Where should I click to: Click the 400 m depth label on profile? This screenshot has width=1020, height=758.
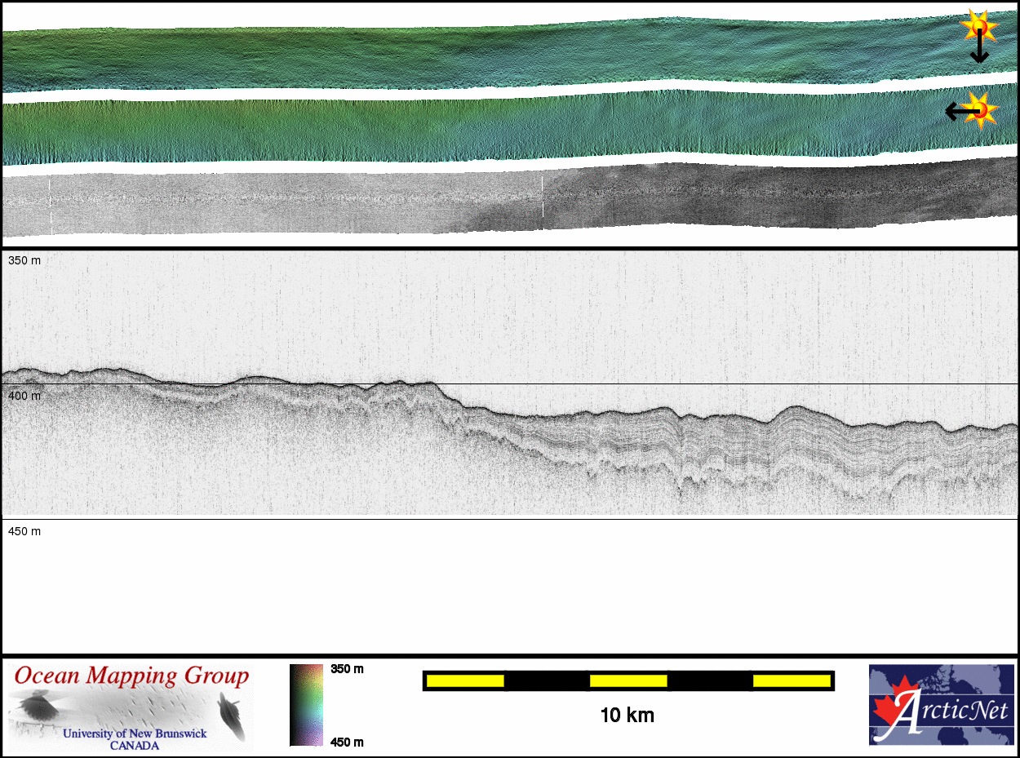[x=24, y=396]
